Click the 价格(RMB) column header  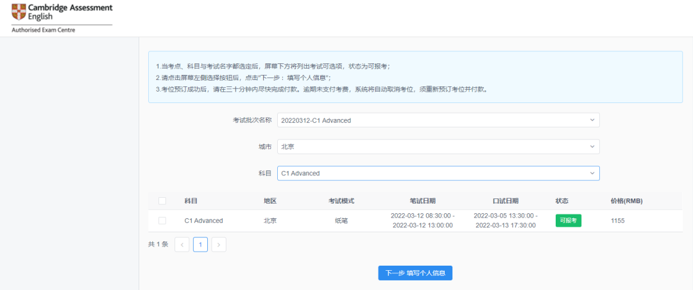click(626, 201)
